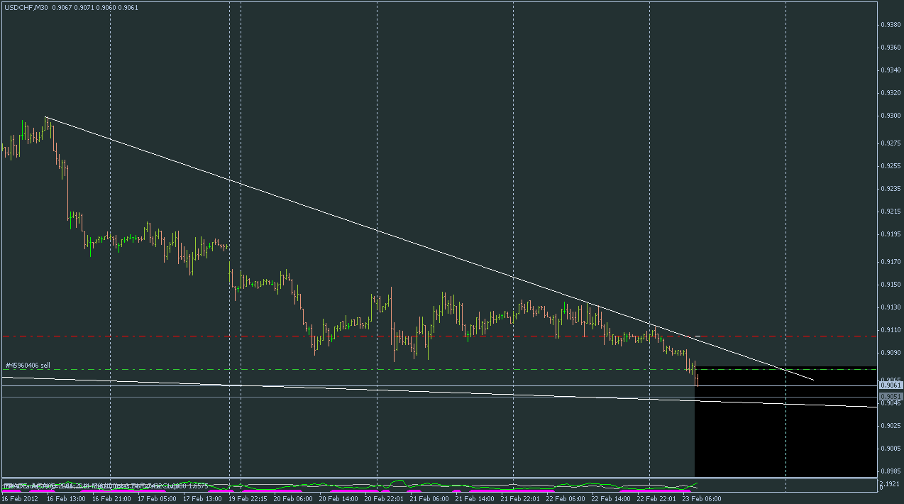Click the 20 Feb 22:01 time label

(384, 499)
